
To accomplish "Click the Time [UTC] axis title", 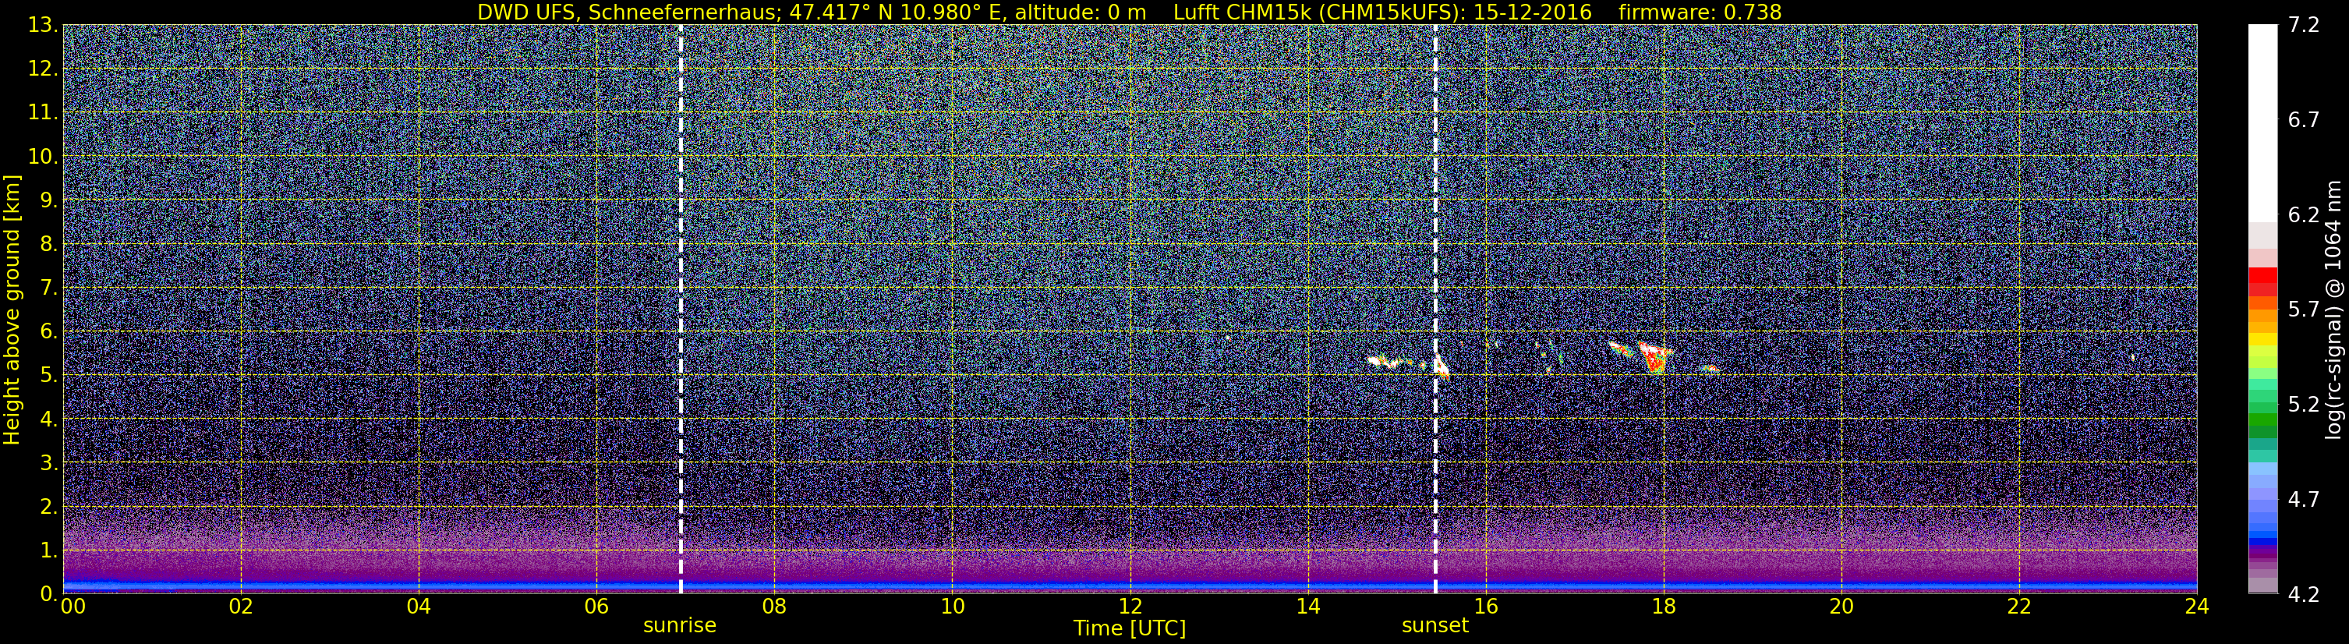I will (x=1130, y=628).
